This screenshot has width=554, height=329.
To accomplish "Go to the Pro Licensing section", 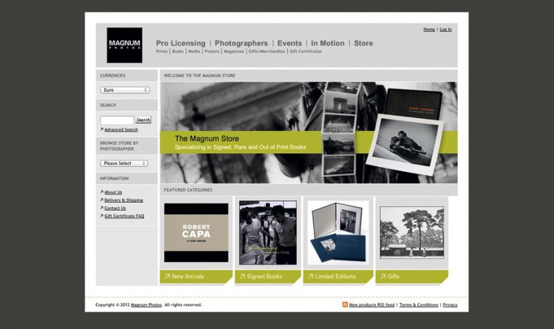I will pyautogui.click(x=180, y=43).
